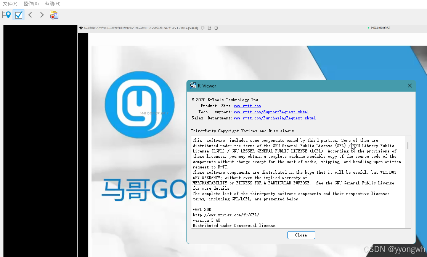Click 'Third-Party Copyright Notices and Disclaimers:' label
Screen dimensions: 427x257
tap(243, 131)
